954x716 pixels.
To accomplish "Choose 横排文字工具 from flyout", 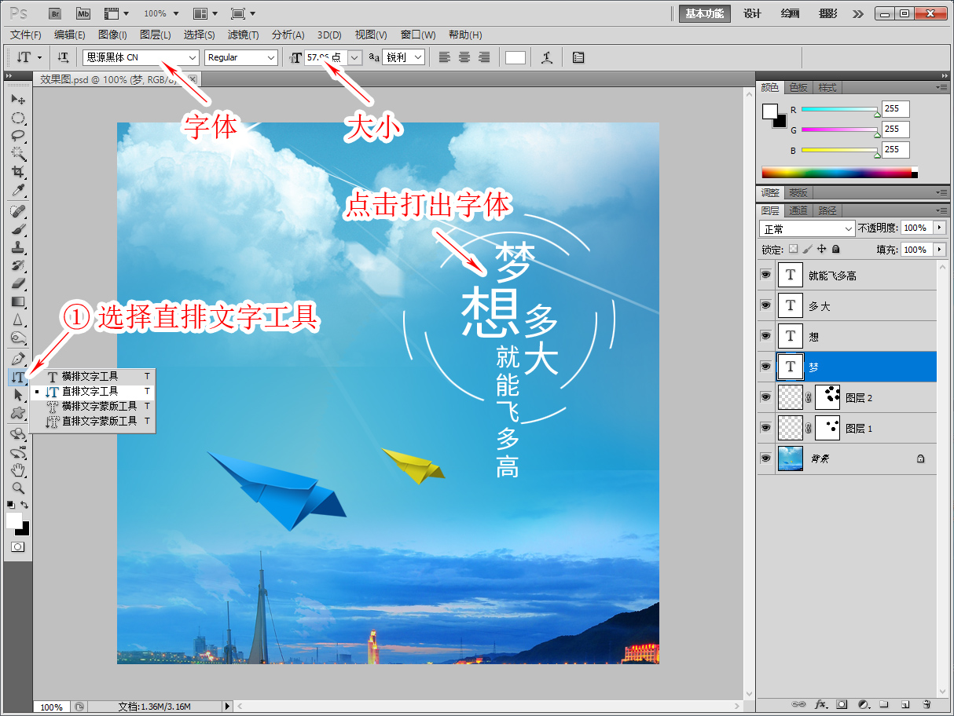I will coord(90,376).
